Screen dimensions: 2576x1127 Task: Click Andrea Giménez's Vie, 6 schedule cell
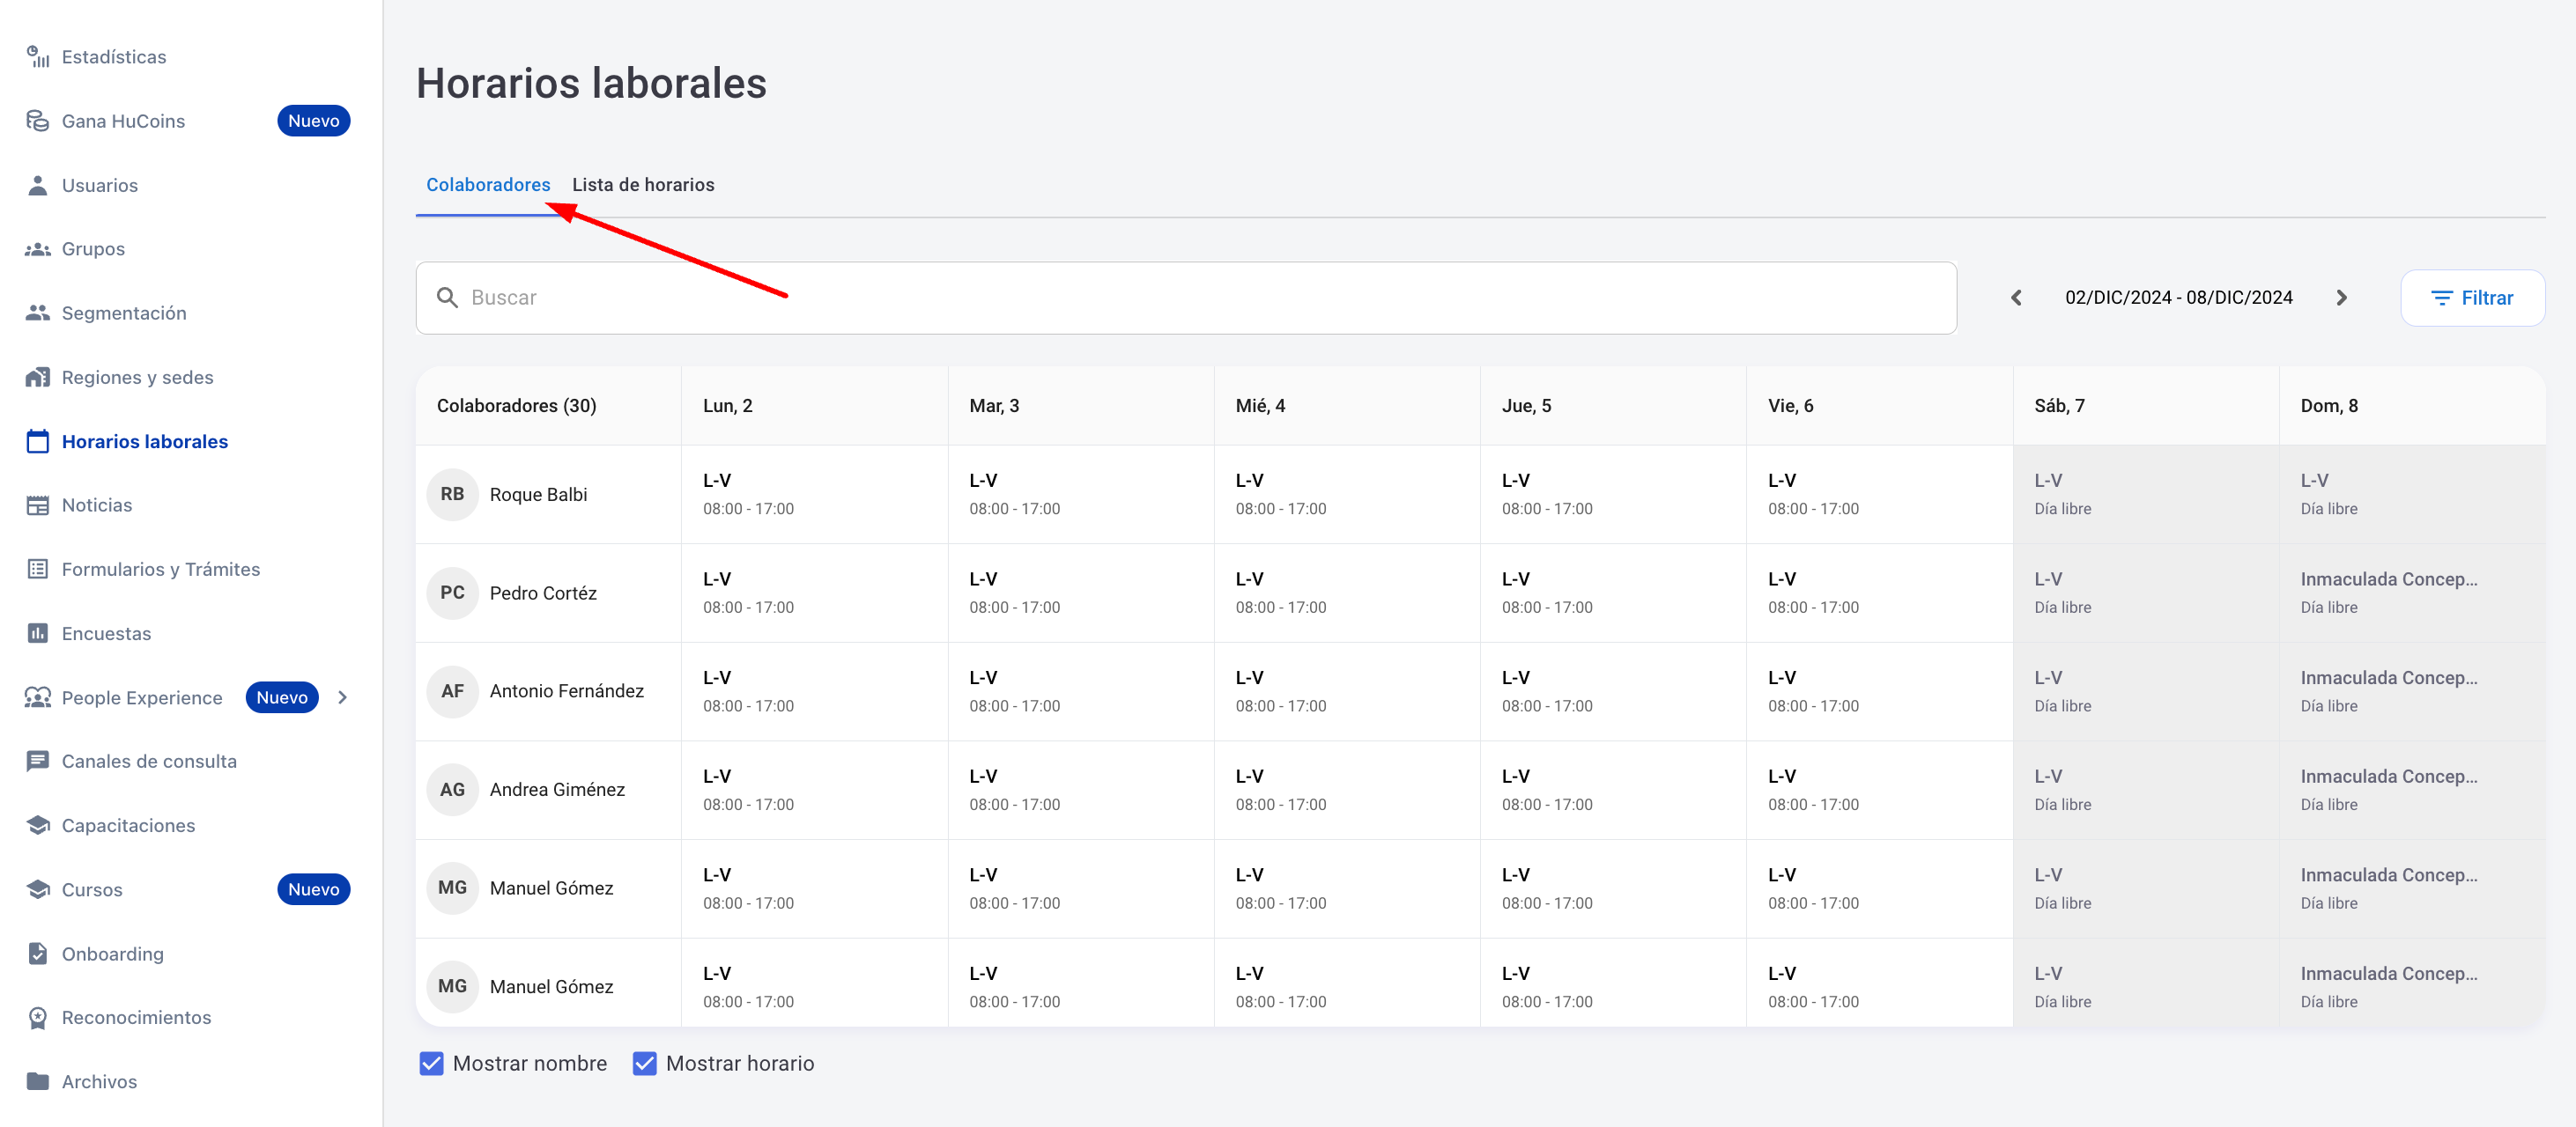[1879, 791]
